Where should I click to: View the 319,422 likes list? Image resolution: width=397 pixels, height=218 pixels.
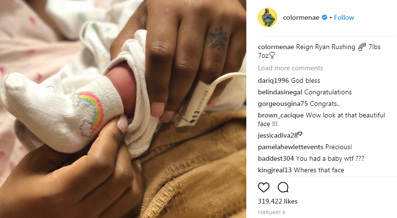278,201
